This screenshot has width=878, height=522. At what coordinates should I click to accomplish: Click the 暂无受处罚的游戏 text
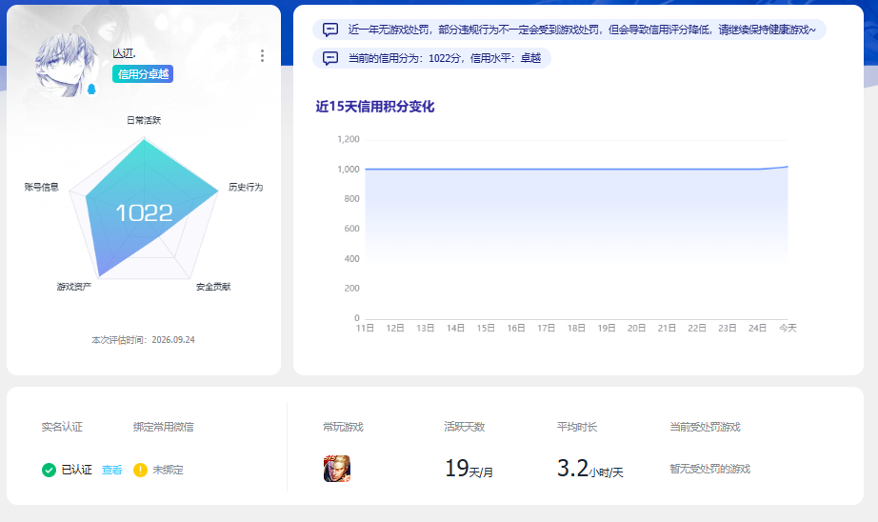tap(710, 469)
